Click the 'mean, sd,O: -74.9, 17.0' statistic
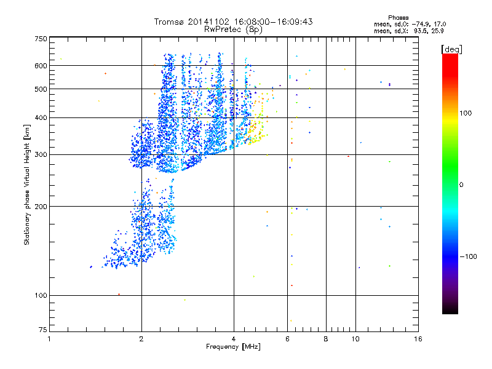Image resolution: width=492 pixels, height=369 pixels. (x=410, y=24)
